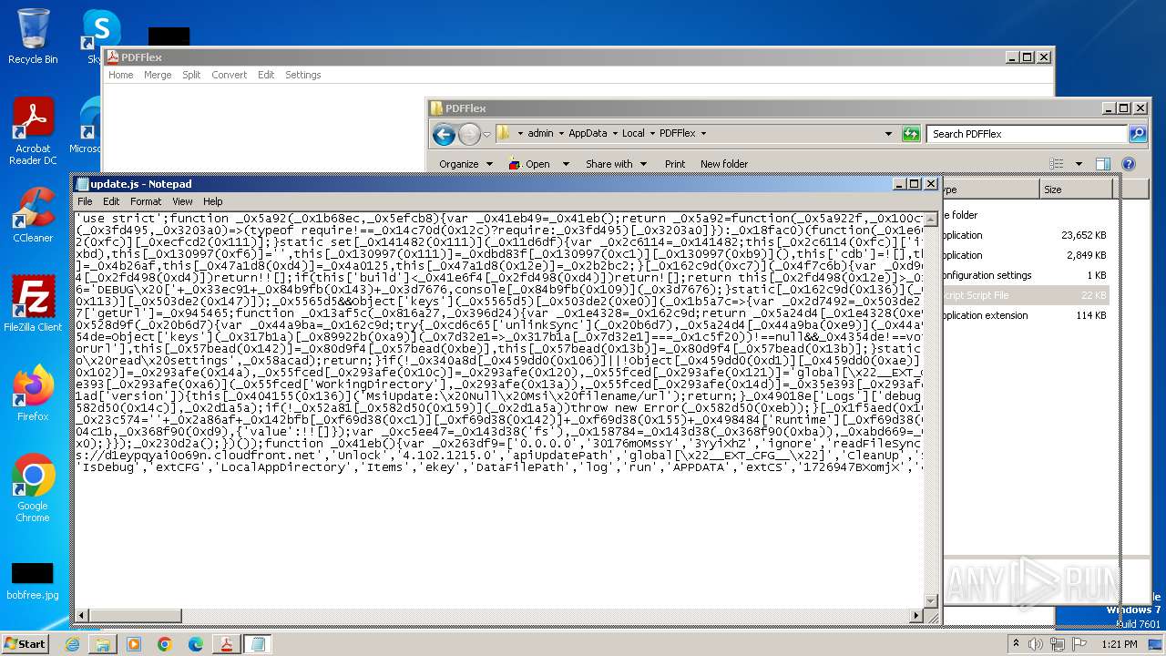
Task: Switch to Notepad taskbar button
Action: click(x=258, y=644)
